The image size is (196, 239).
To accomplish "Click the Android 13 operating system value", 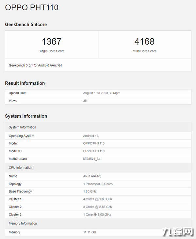I will coord(91,136).
